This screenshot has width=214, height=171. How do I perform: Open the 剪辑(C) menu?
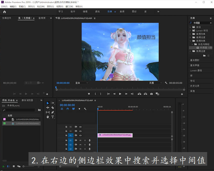22,6
